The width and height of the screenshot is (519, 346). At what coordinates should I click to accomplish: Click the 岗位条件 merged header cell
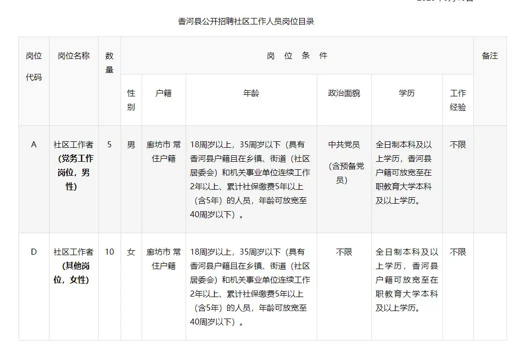(297, 56)
